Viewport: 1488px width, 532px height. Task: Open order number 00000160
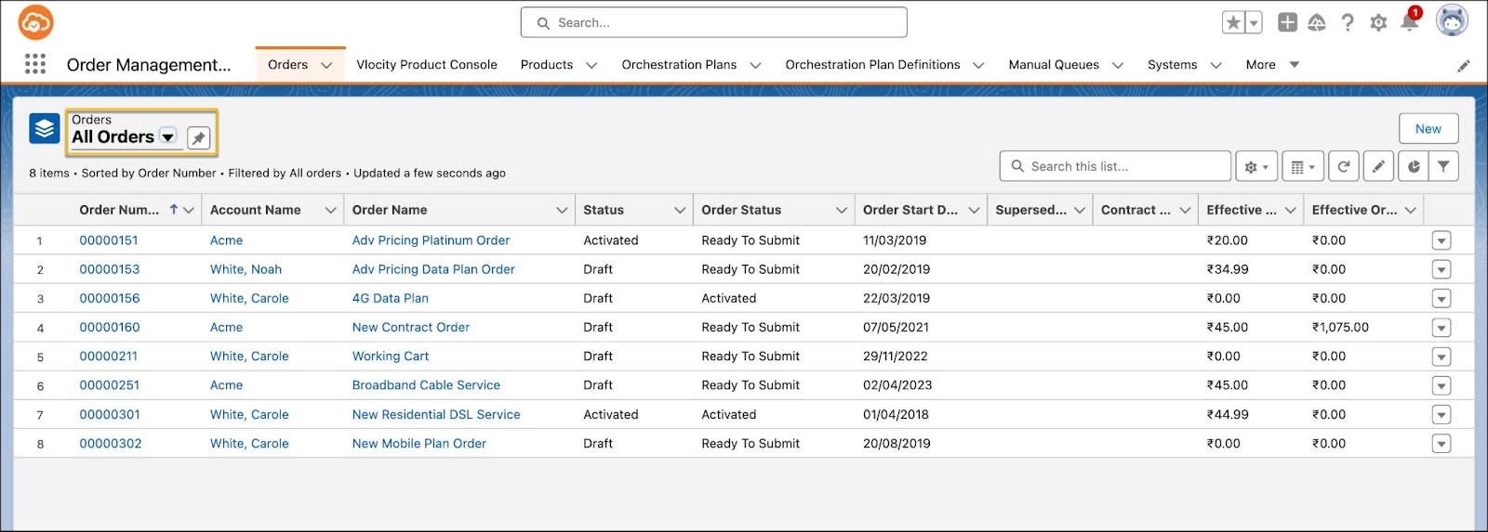click(110, 327)
